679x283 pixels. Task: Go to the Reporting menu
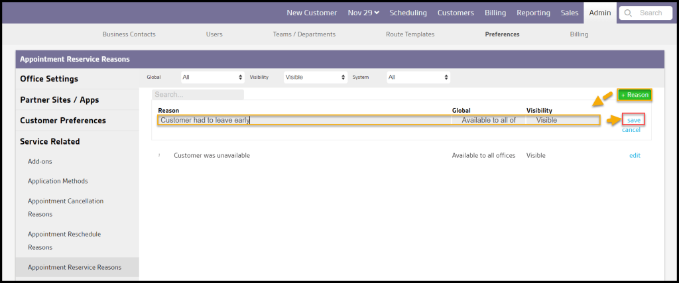(x=533, y=13)
